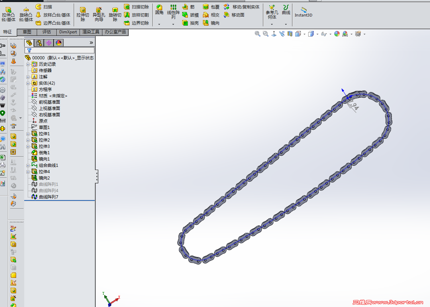Select the 线性阵列 linear pattern tool
This screenshot has width=430, height=307.
[173, 12]
